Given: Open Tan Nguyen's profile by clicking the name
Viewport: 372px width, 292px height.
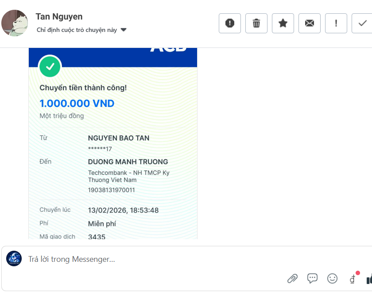Looking at the screenshot, I should pyautogui.click(x=59, y=16).
